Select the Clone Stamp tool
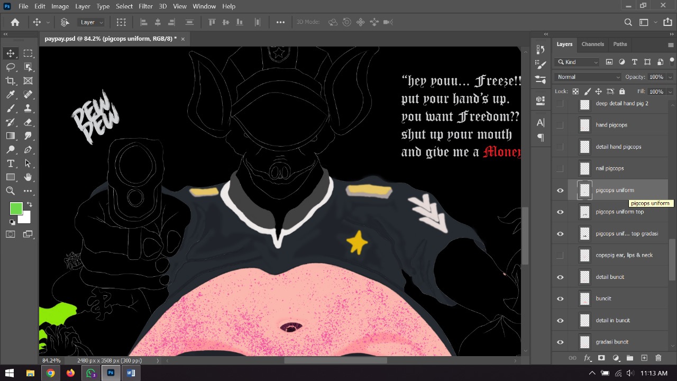The width and height of the screenshot is (677, 381). click(28, 108)
